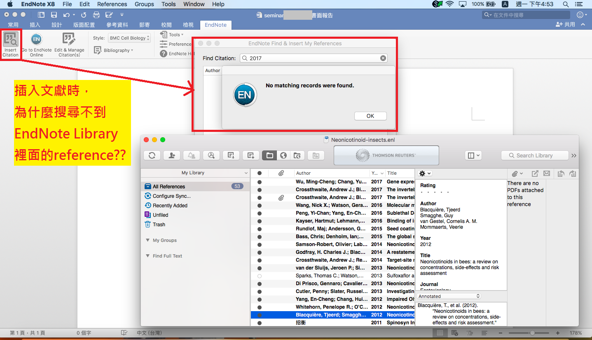592x340 pixels.
Task: Open the Annotated preview style dropdown
Action: pos(449,296)
